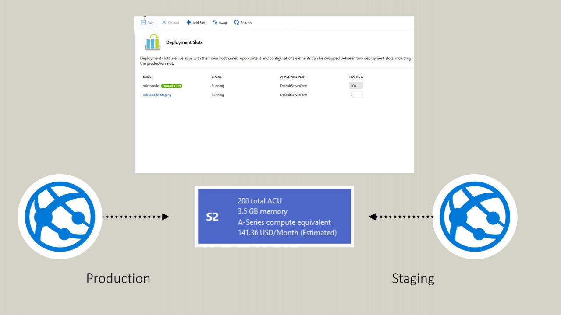561x315 pixels.
Task: Click the 141.36 USD/Month price text
Action: point(287,232)
